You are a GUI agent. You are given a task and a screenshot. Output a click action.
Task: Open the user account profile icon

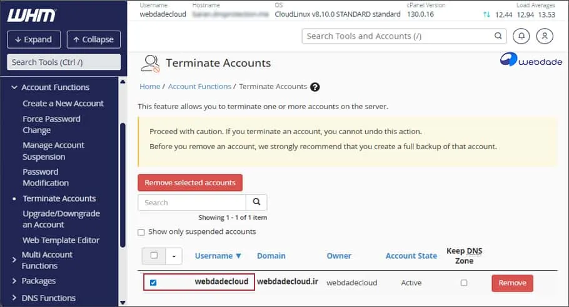click(545, 36)
